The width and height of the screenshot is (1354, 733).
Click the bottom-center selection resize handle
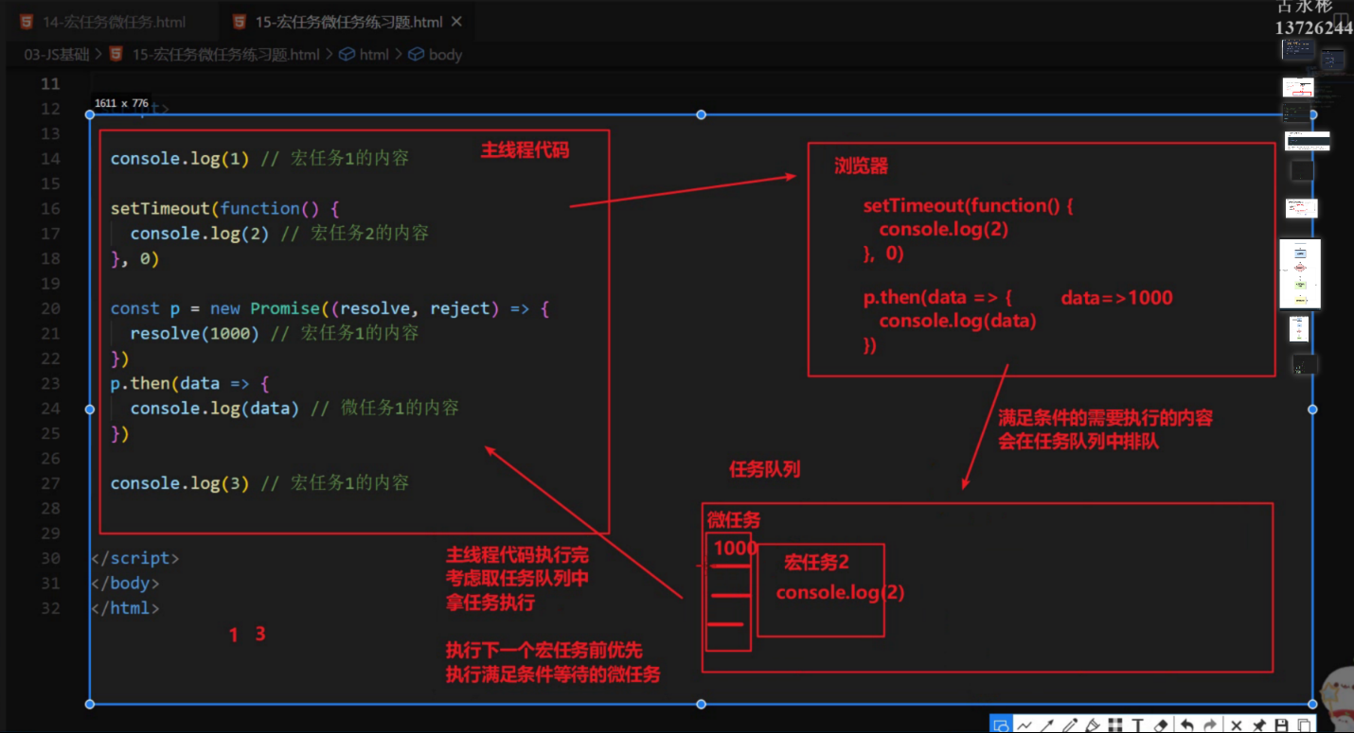point(702,704)
